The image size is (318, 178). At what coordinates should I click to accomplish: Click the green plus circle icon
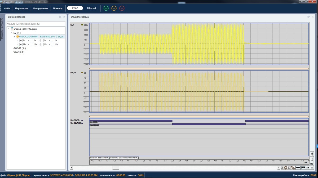[x=106, y=8]
